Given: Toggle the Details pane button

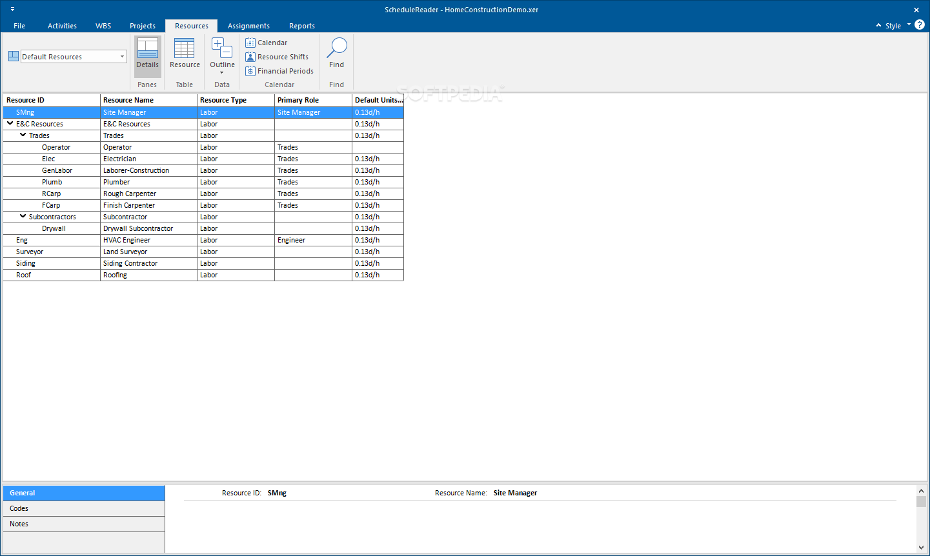Looking at the screenshot, I should point(147,56).
